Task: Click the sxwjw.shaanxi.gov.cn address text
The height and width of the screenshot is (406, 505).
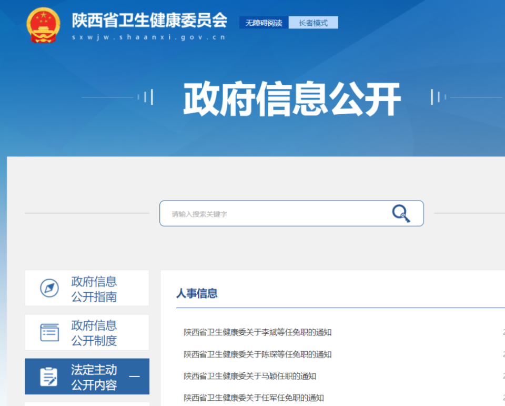Action: [149, 37]
